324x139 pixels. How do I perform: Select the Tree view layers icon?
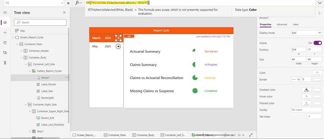[5, 22]
